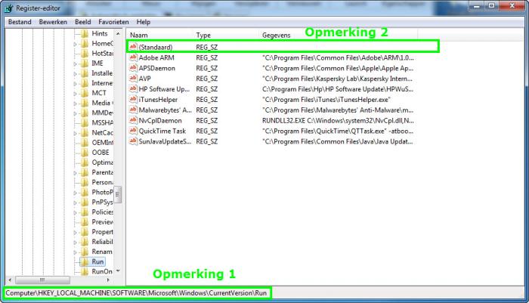529x303 pixels.
Task: Expand the NetCac tree node arrow
Action: point(76,133)
